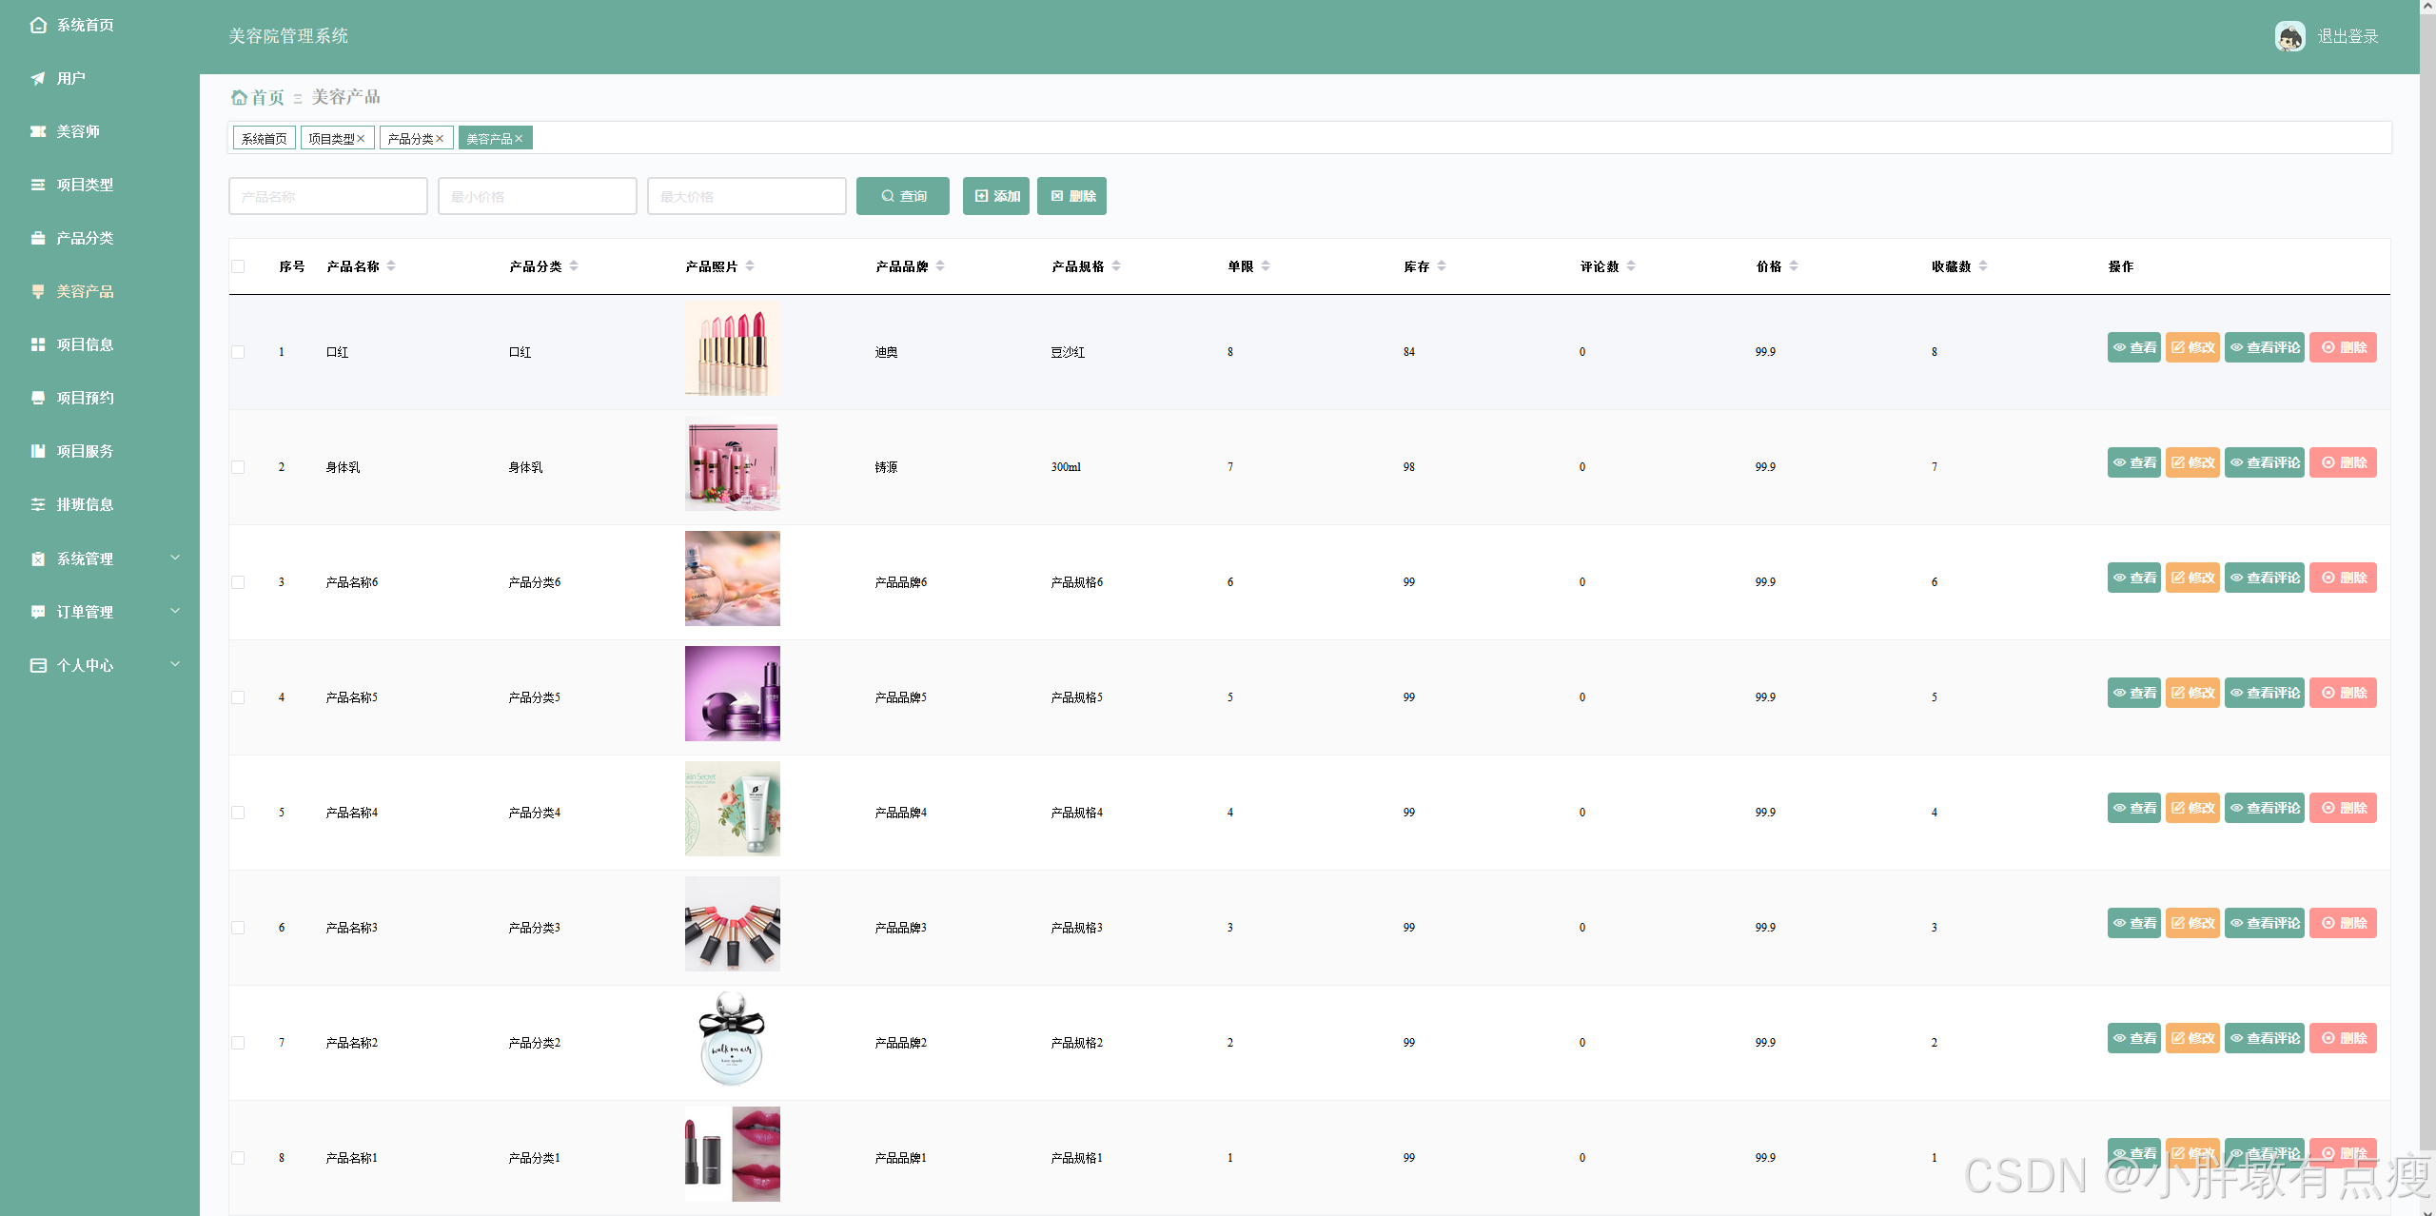Check the checkbox for the 口红 row
This screenshot has width=2436, height=1216.
coord(238,352)
